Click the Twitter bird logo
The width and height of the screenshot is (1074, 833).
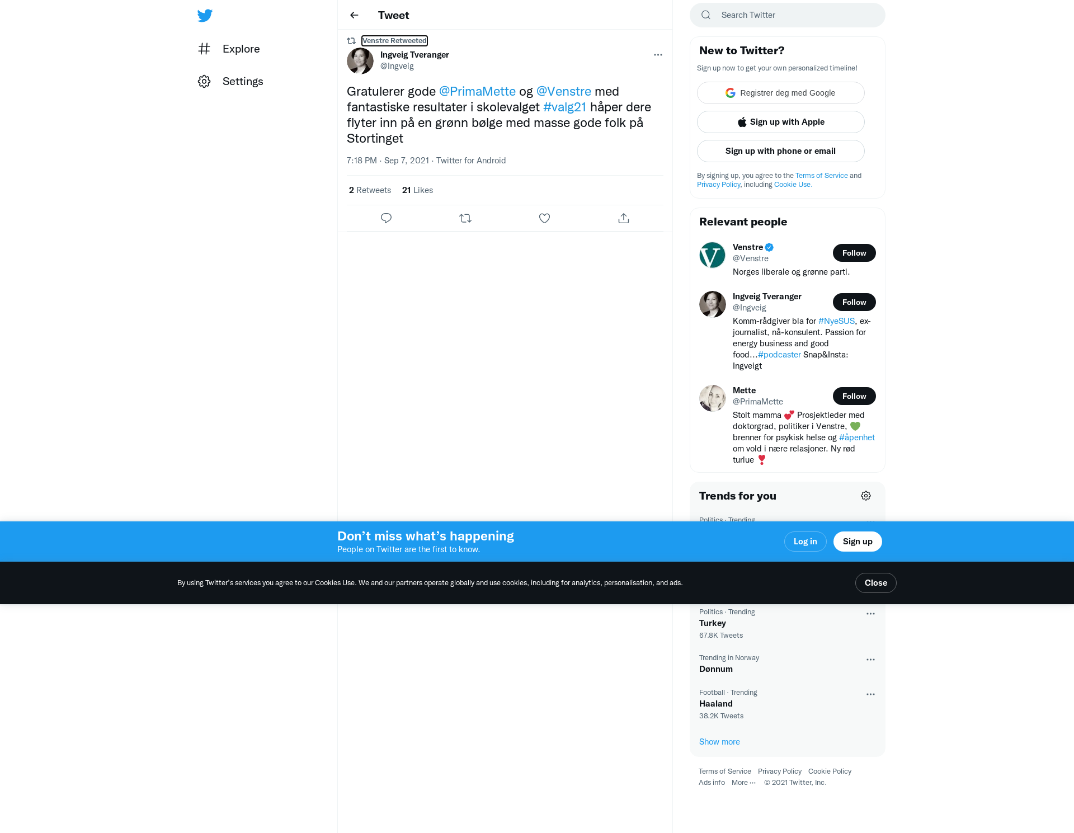coord(205,16)
